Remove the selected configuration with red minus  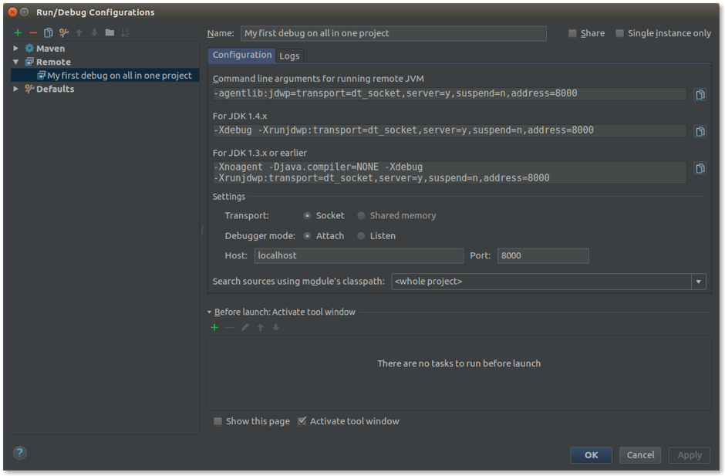pyautogui.click(x=32, y=32)
